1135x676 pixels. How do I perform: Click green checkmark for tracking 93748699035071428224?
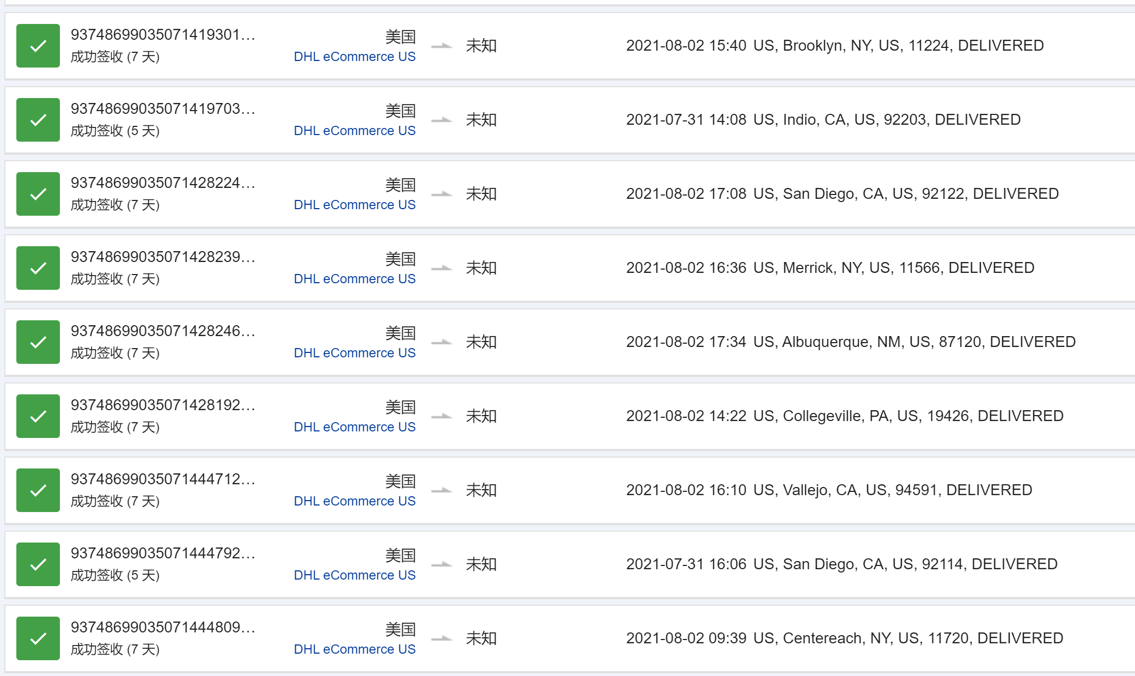38,194
